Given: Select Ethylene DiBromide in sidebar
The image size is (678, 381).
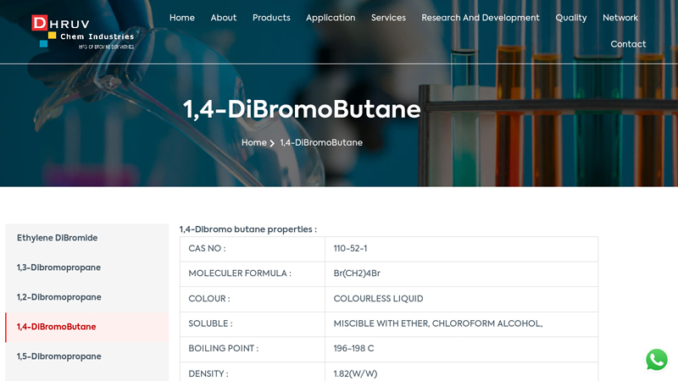Looking at the screenshot, I should click(57, 238).
